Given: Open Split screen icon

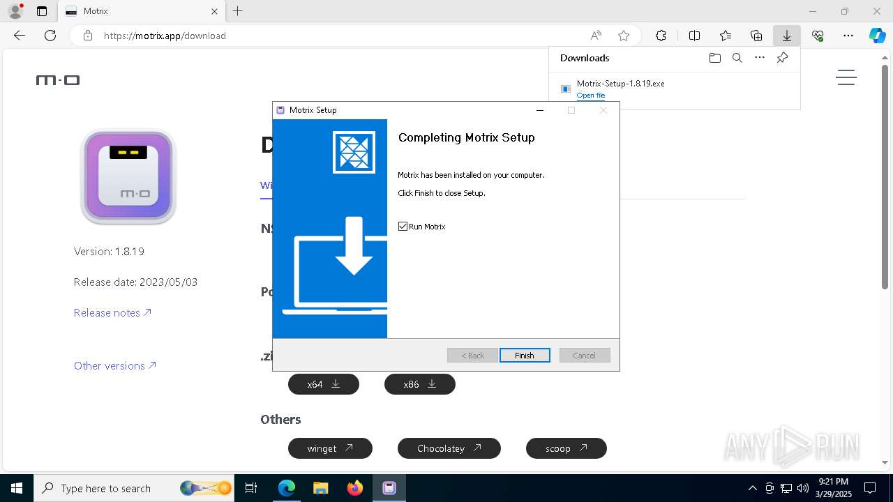Looking at the screenshot, I should tap(694, 36).
